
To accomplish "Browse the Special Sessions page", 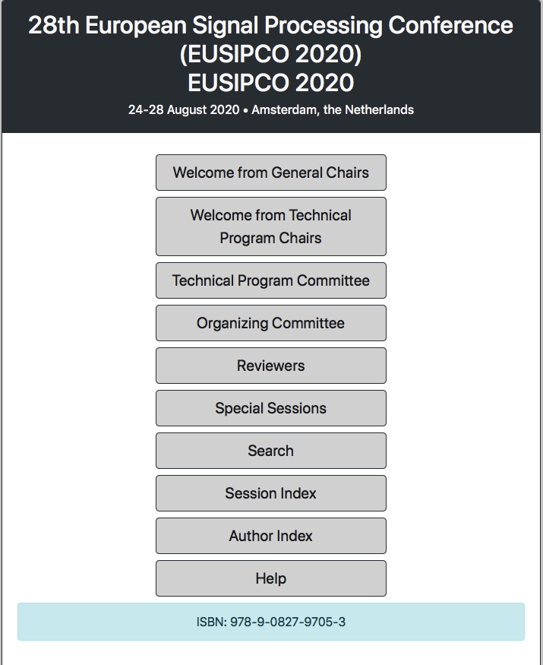I will [x=271, y=408].
